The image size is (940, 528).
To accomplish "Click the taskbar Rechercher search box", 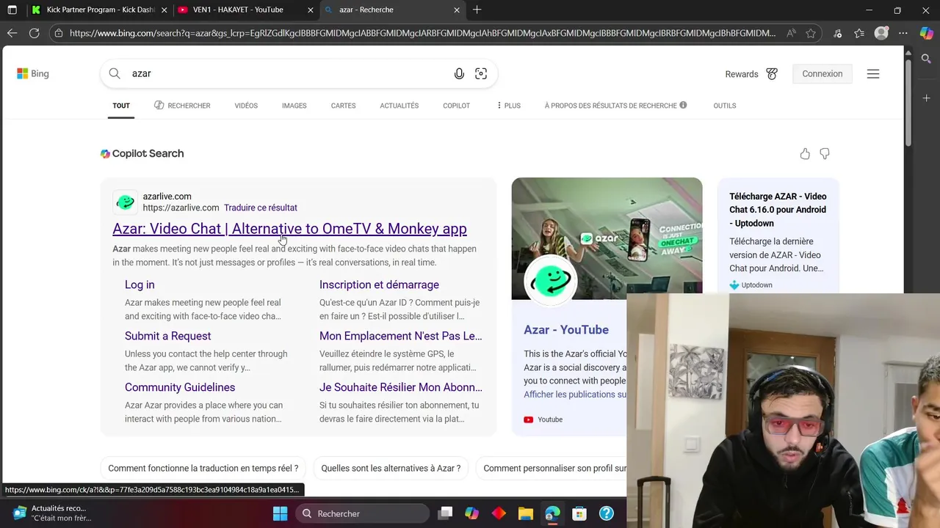I will [x=362, y=513].
